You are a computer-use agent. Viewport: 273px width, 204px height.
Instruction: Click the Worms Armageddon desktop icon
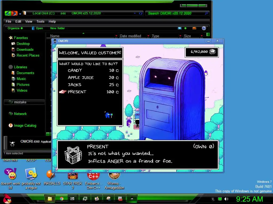(x=114, y=176)
